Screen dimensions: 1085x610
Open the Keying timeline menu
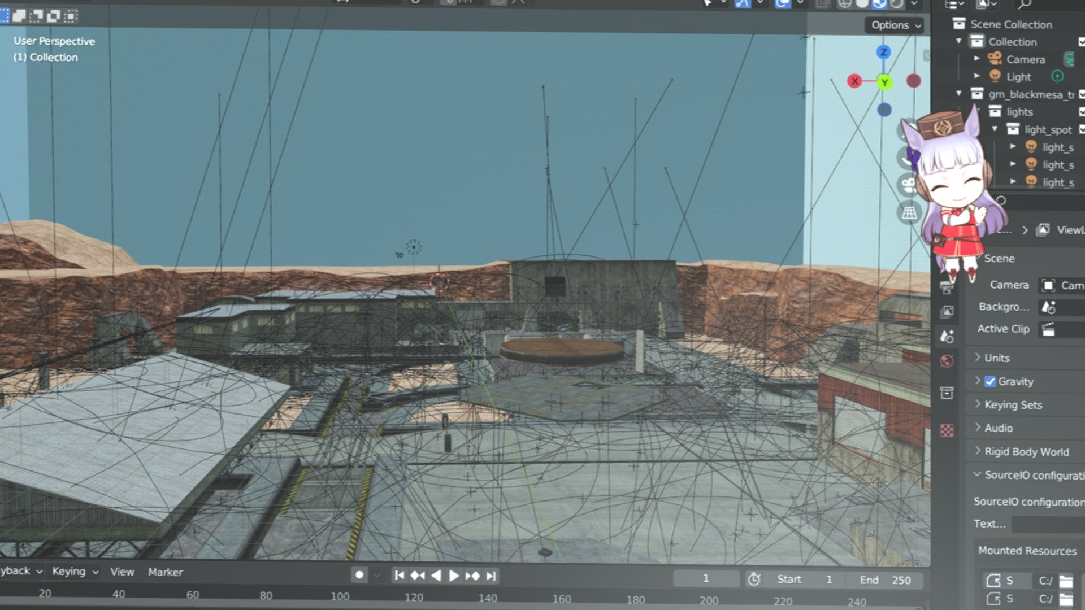click(x=75, y=572)
